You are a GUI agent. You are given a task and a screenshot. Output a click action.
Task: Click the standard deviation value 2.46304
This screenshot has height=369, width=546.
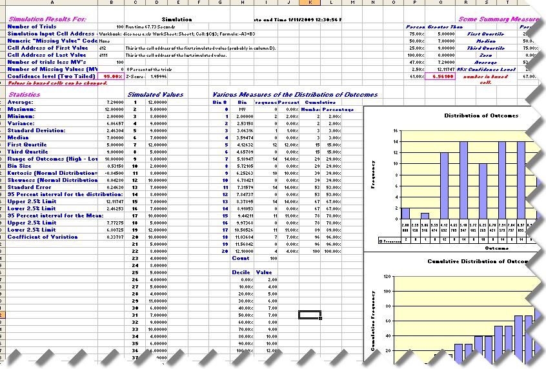(116, 130)
